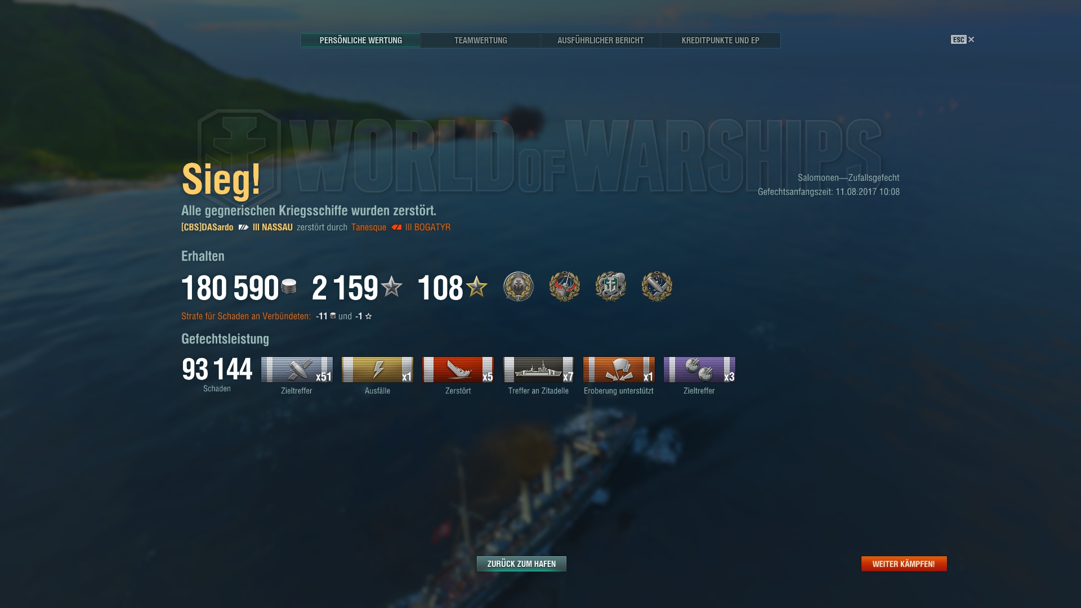
Task: Open the Teamwertung tab
Action: [x=480, y=41]
